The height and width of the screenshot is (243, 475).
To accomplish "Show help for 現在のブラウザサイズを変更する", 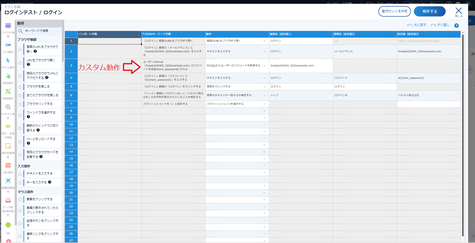I will click(41, 157).
